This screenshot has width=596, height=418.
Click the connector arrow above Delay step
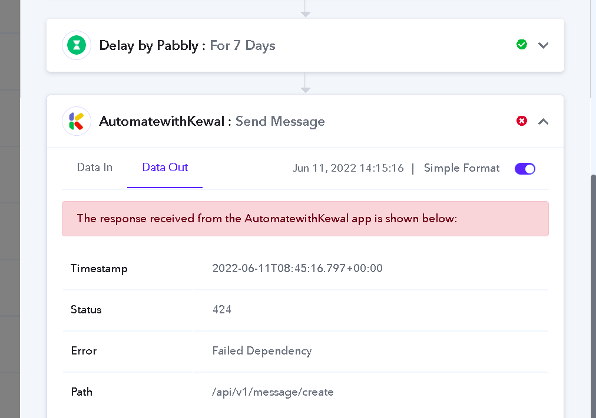[306, 9]
